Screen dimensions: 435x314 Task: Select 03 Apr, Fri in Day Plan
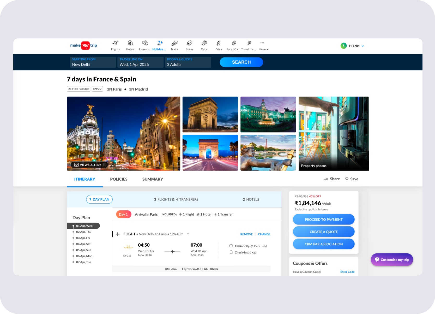(83, 238)
